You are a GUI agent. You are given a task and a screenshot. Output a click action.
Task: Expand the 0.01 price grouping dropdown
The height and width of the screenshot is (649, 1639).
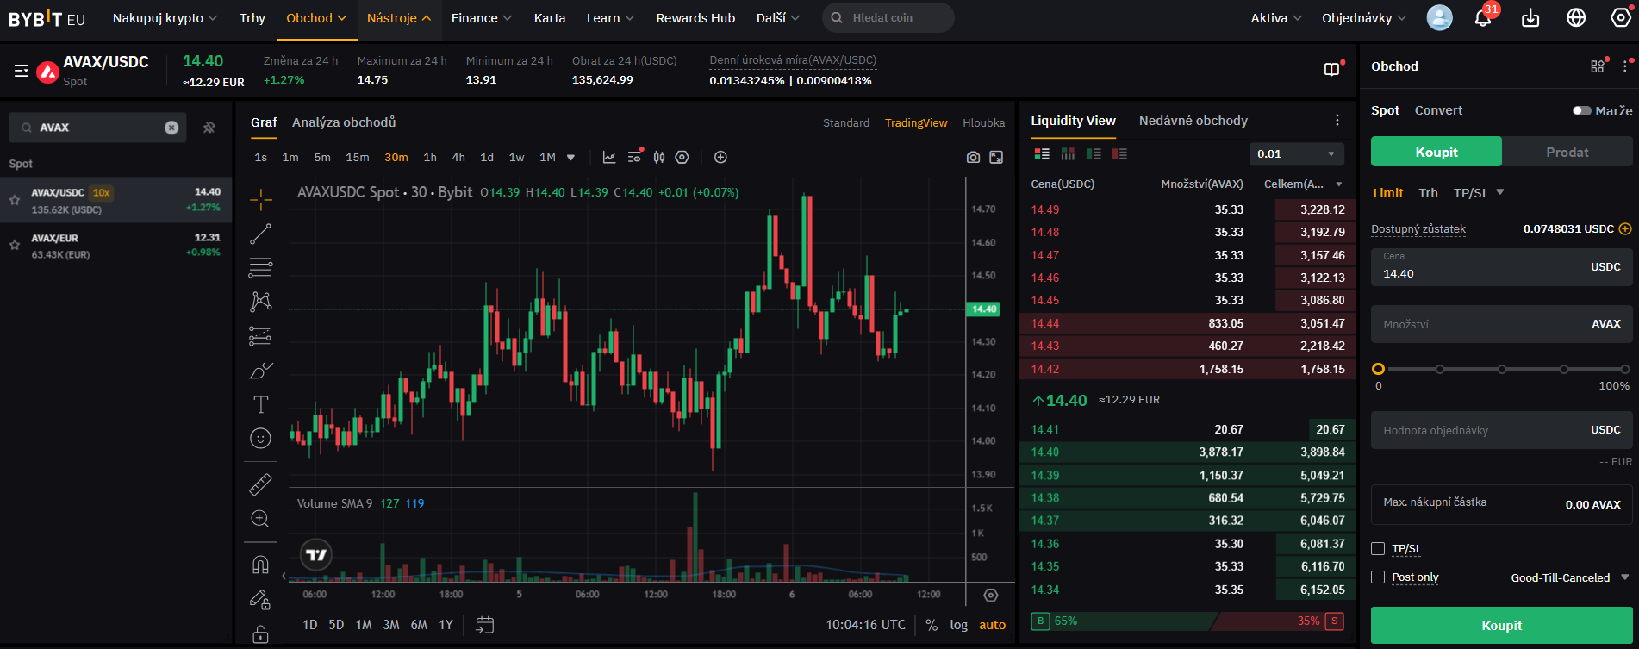1296,154
